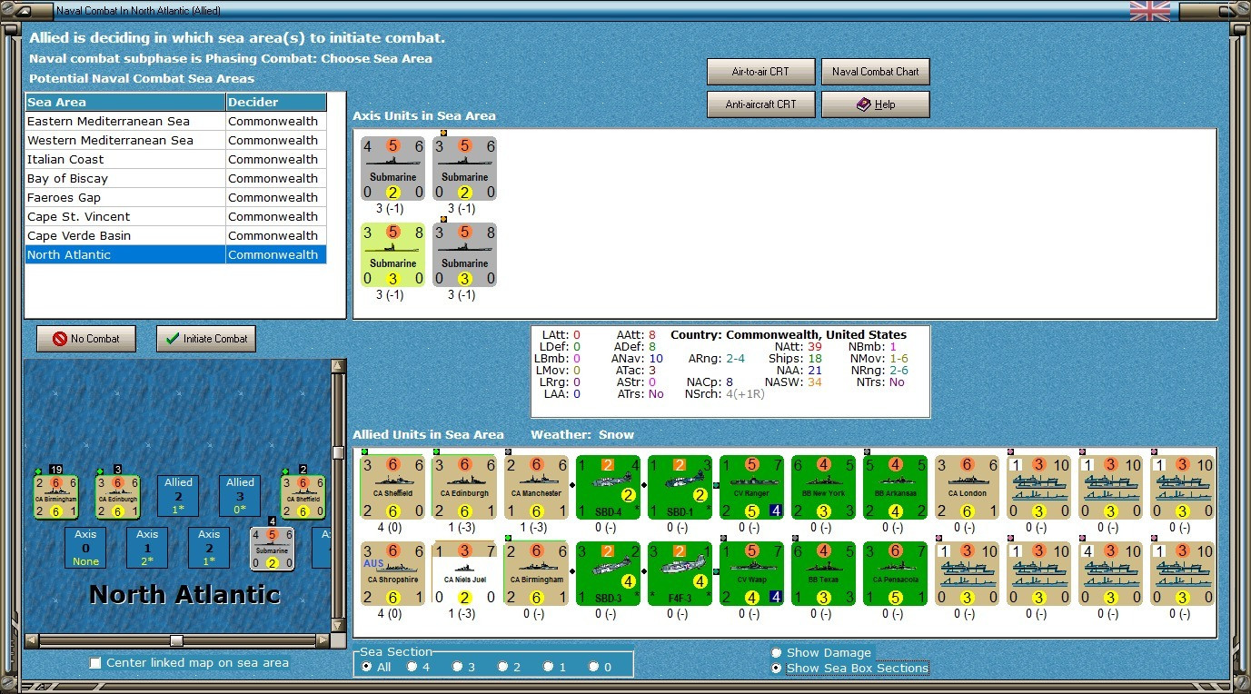Click the BB Arkansas battleship counter
Screen dimensions: 1251x694
pos(895,487)
